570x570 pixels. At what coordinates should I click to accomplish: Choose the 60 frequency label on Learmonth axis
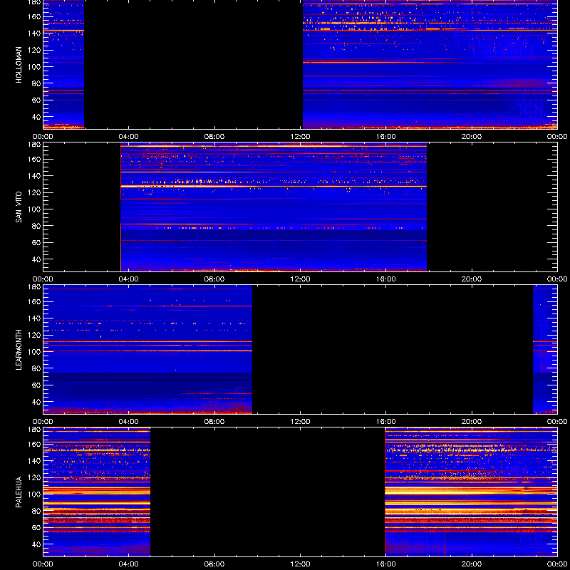(37, 385)
